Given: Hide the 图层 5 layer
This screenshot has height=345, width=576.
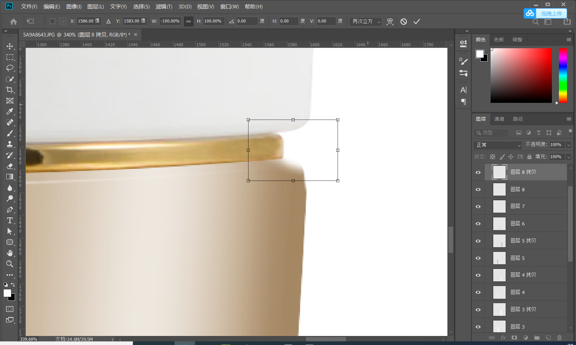Looking at the screenshot, I should click(478, 258).
